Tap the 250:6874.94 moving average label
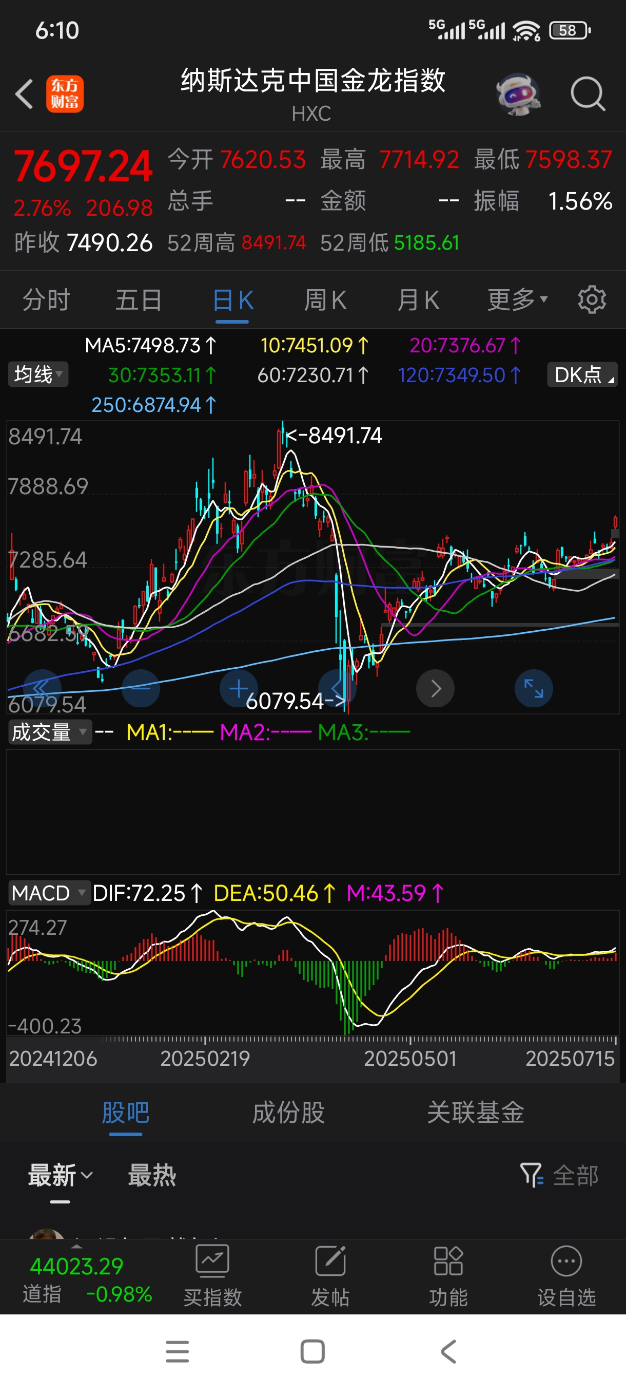626x1393 pixels. coord(154,404)
